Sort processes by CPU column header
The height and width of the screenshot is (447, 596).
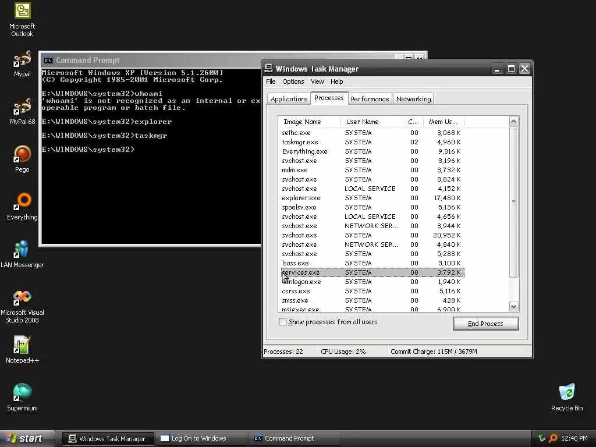pyautogui.click(x=413, y=122)
